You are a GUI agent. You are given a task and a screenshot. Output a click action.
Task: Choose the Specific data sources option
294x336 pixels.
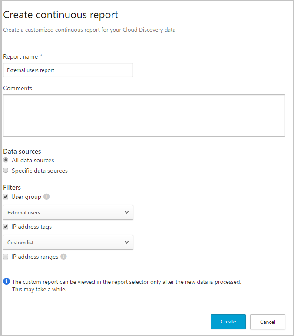coord(6,171)
